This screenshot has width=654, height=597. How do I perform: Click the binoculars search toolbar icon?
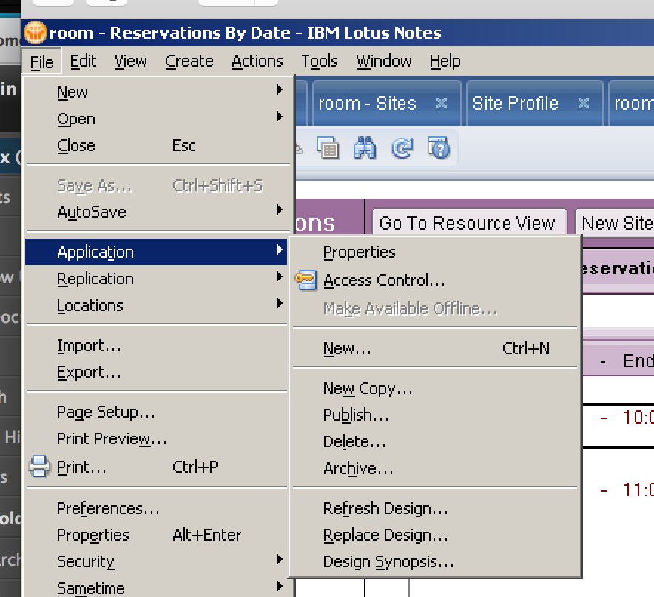coord(365,148)
